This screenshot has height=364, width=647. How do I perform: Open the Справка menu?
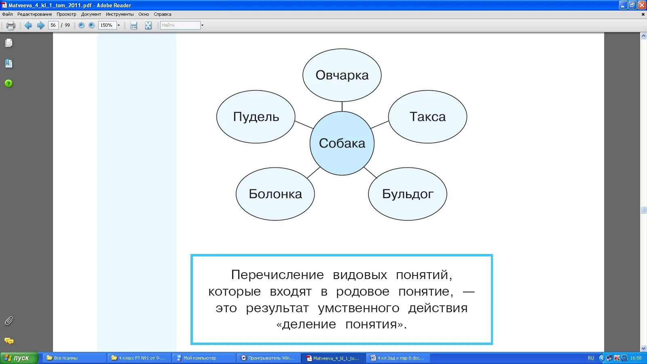163,14
